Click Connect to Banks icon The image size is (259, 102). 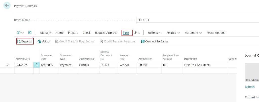143,41
